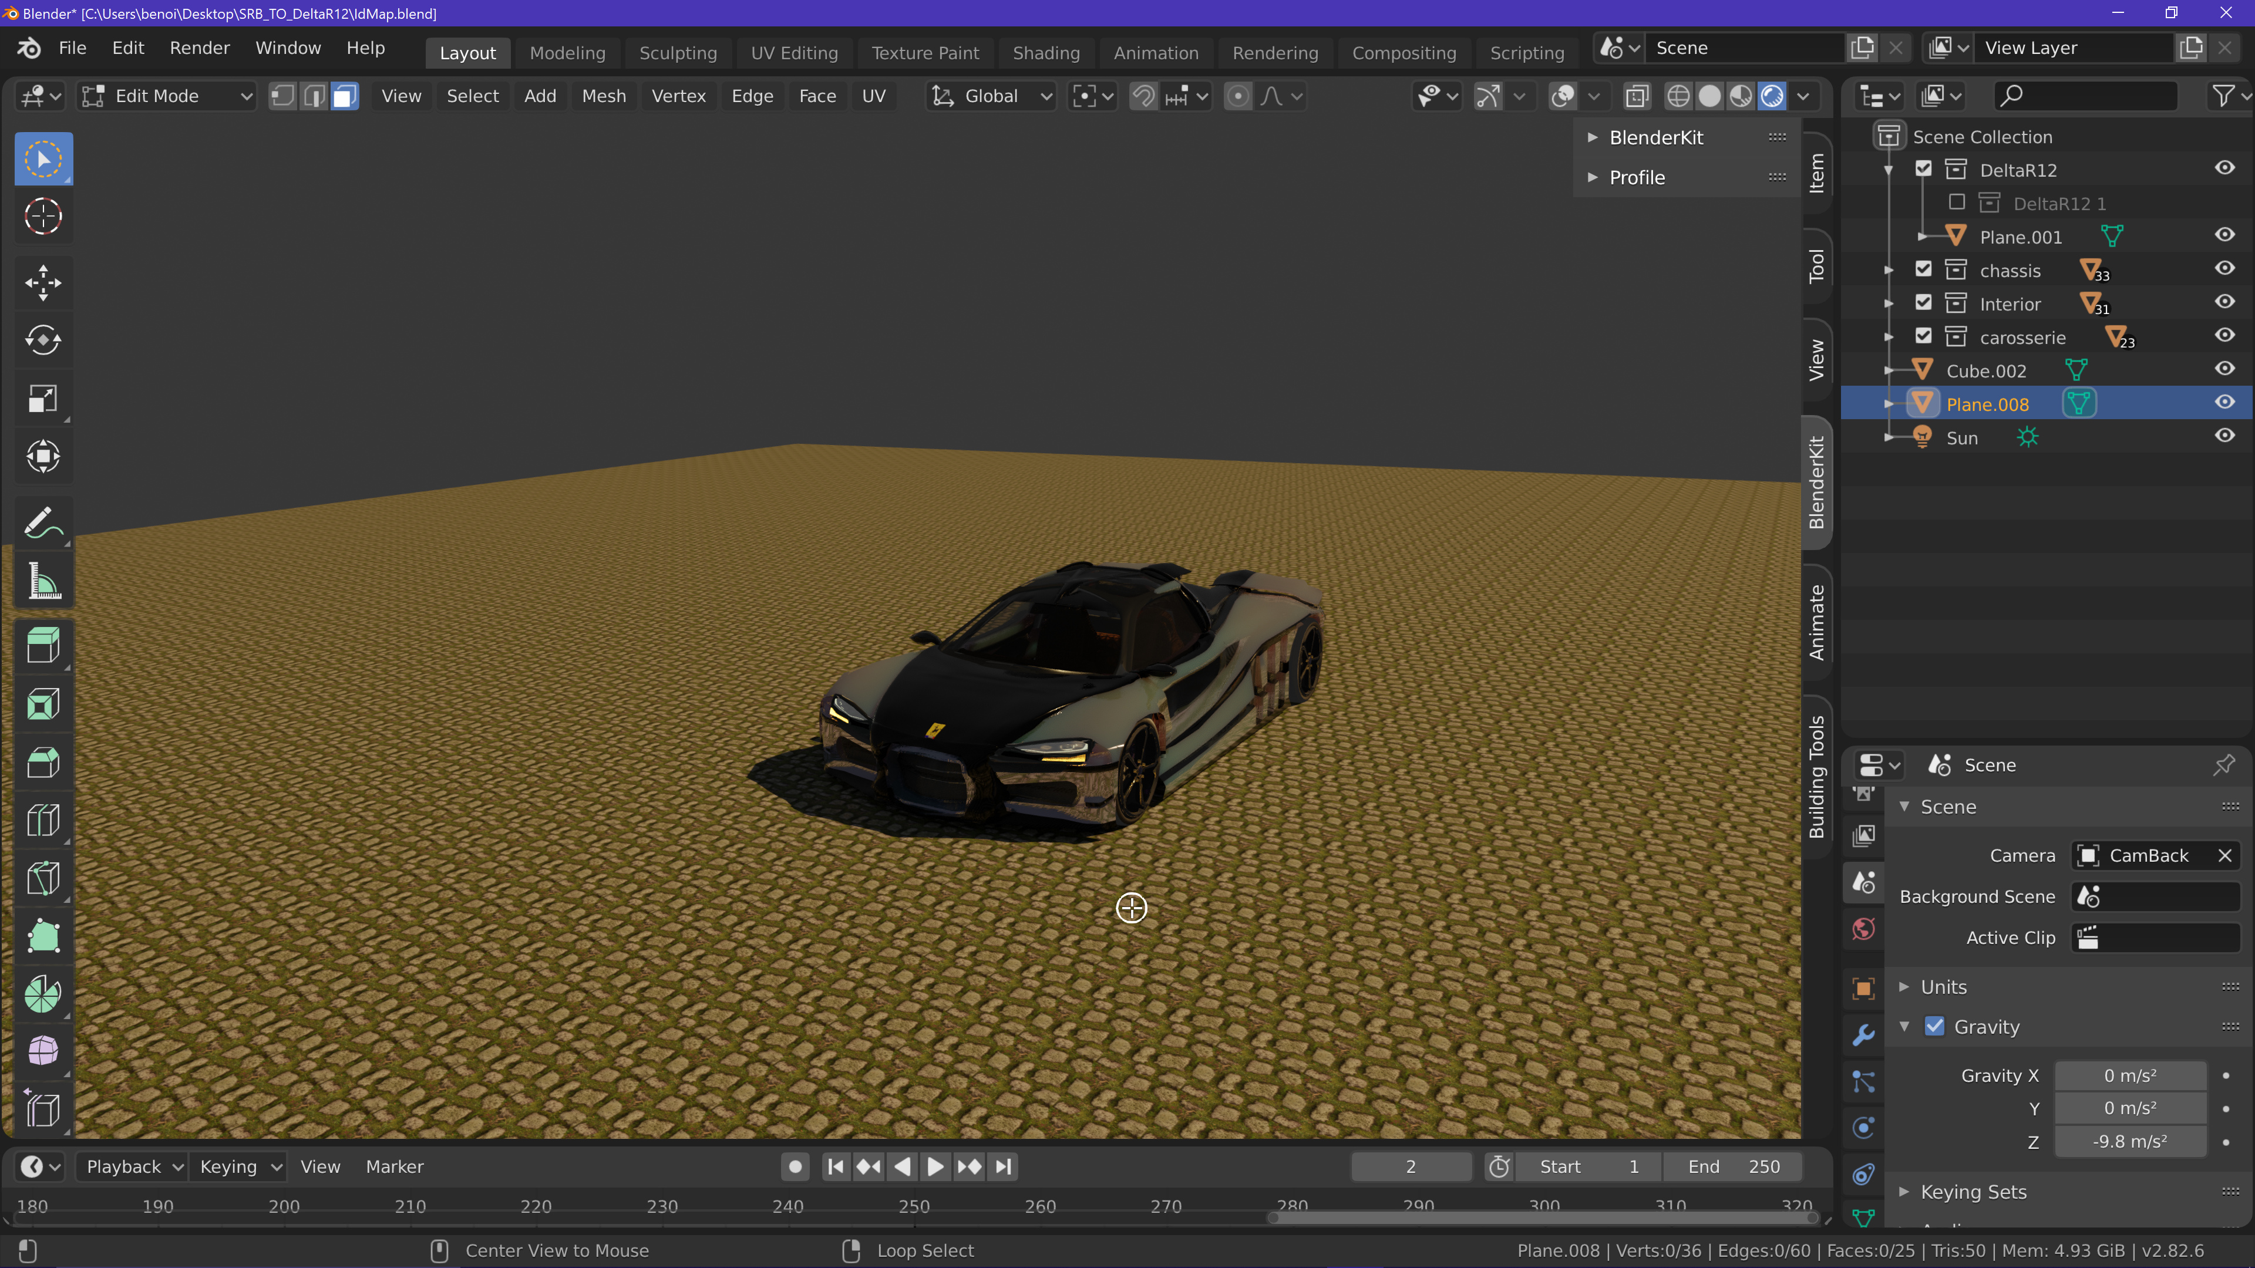The height and width of the screenshot is (1268, 2255).
Task: Click the End frame field
Action: coord(1734,1166)
